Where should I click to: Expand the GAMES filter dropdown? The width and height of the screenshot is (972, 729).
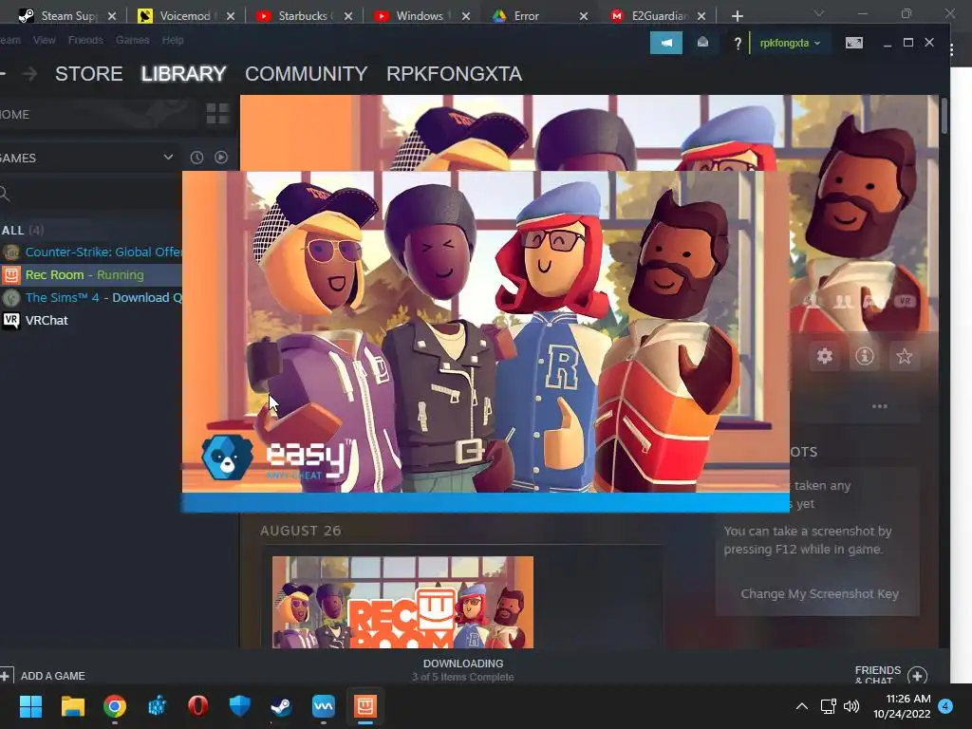point(168,158)
